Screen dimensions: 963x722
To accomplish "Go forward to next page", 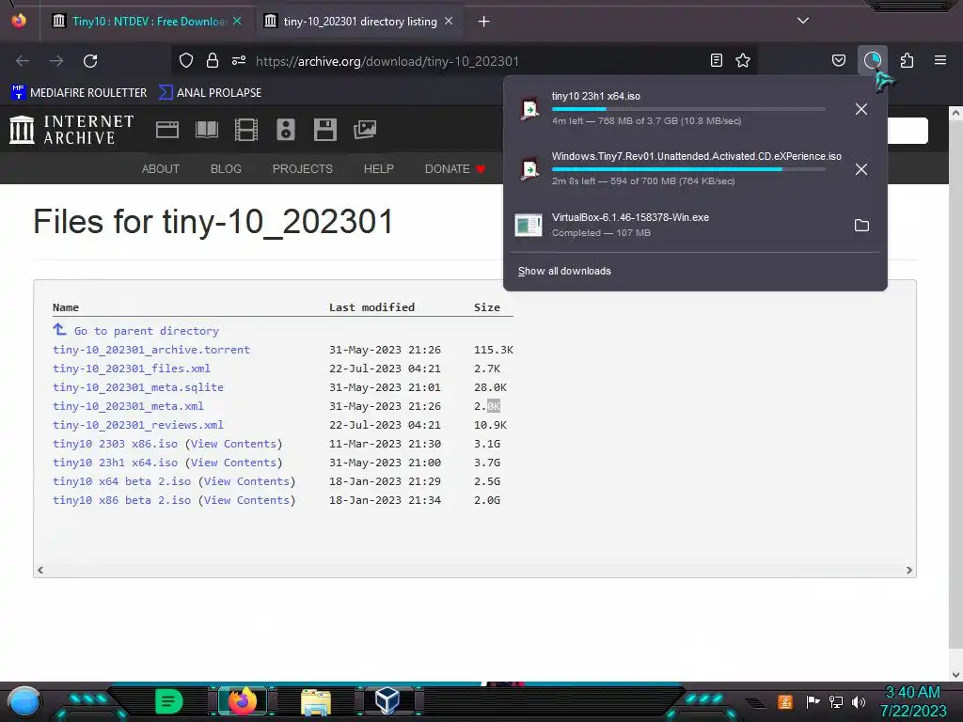I will pos(56,61).
